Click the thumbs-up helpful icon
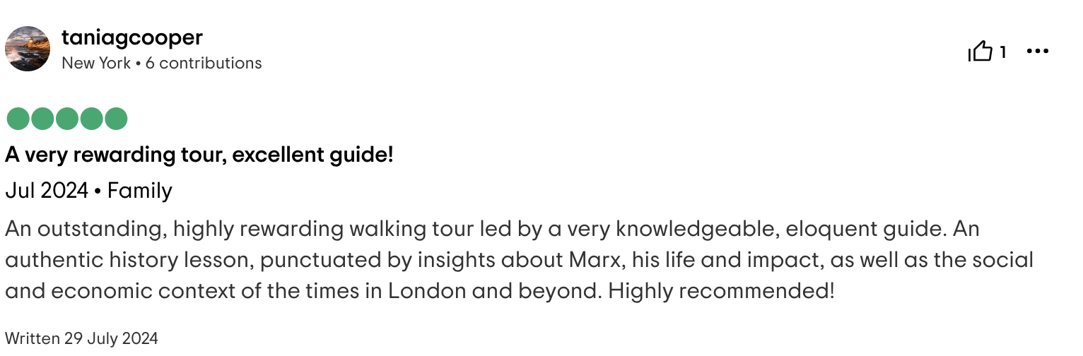This screenshot has width=1083, height=356. (980, 52)
